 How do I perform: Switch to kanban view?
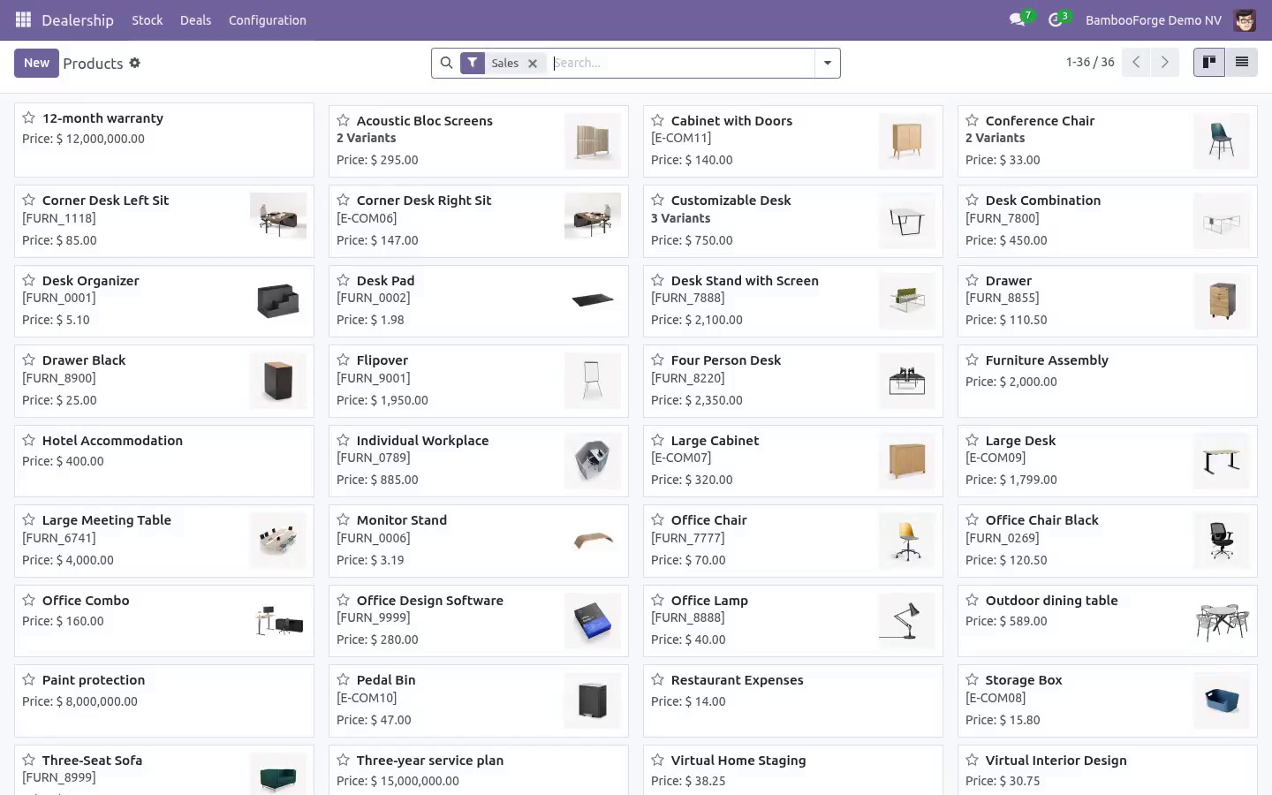tap(1209, 62)
